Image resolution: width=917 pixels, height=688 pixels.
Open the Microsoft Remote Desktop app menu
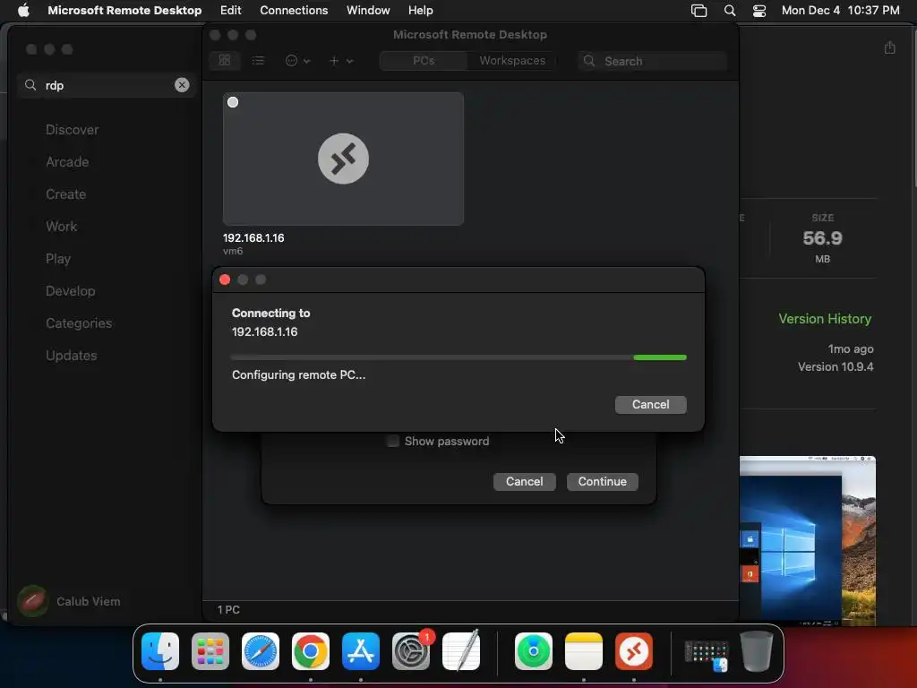point(124,11)
